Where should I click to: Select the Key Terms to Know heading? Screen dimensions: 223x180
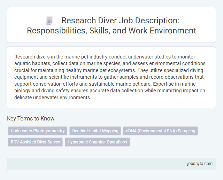click(x=31, y=118)
